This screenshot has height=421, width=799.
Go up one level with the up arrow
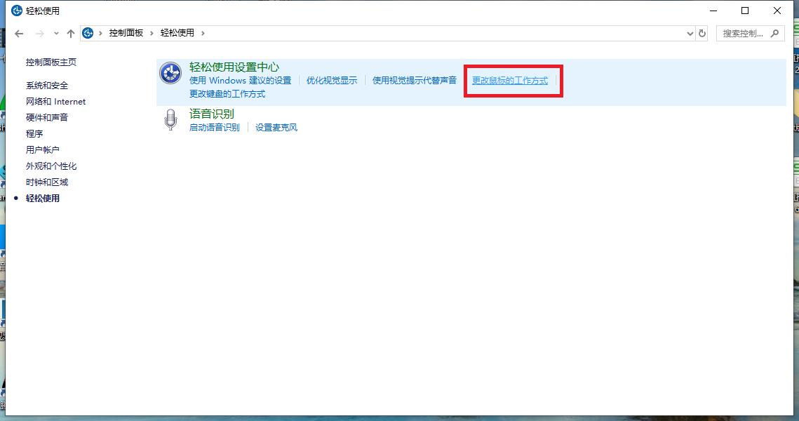tap(71, 33)
